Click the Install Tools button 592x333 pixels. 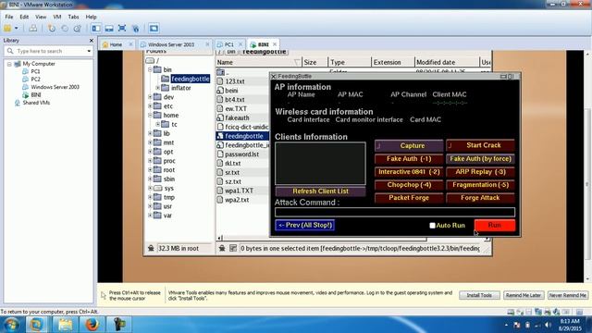pos(479,295)
